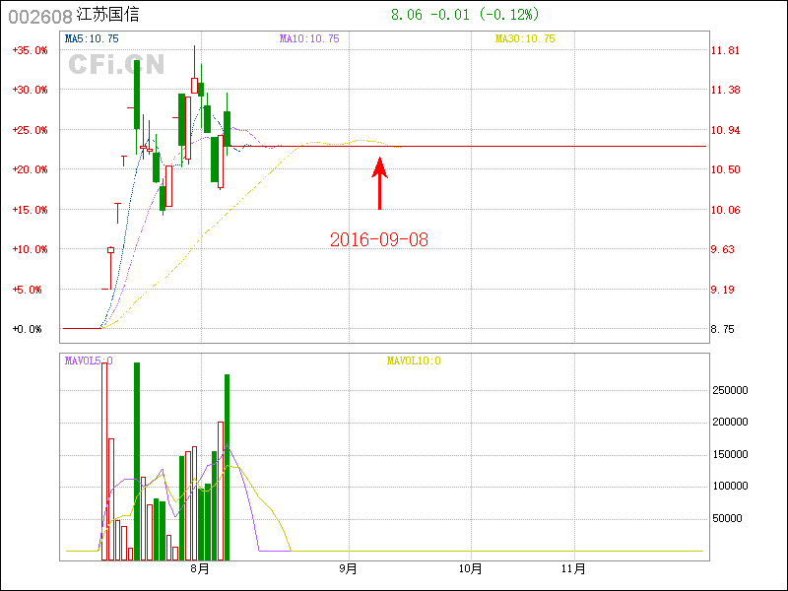The image size is (788, 591).
Task: Click the +0.0% axis label
Action: [x=27, y=329]
